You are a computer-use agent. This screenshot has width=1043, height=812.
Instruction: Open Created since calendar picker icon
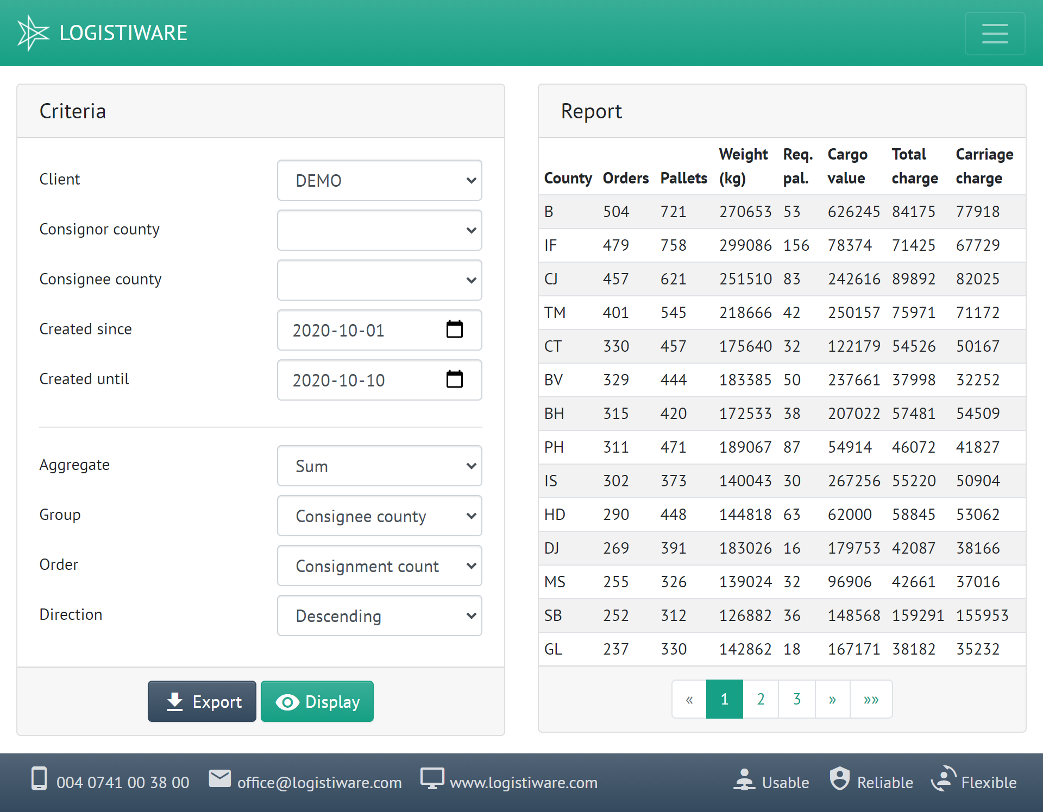pos(454,329)
